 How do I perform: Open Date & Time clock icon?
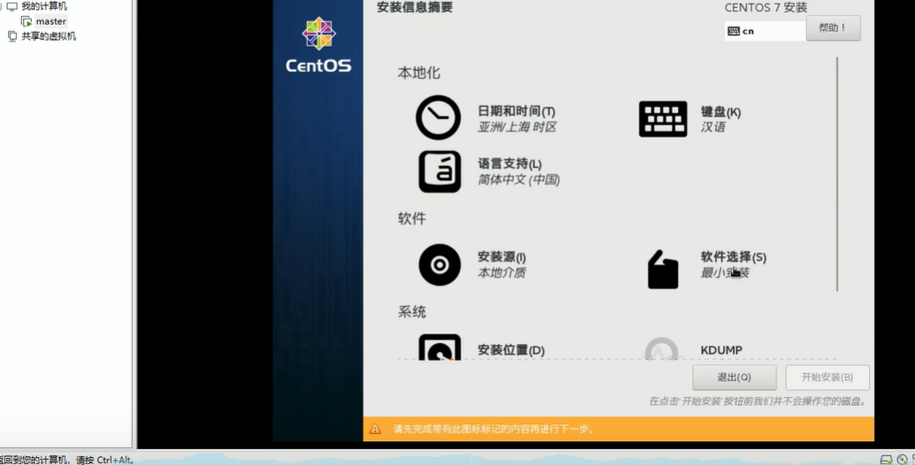point(438,118)
